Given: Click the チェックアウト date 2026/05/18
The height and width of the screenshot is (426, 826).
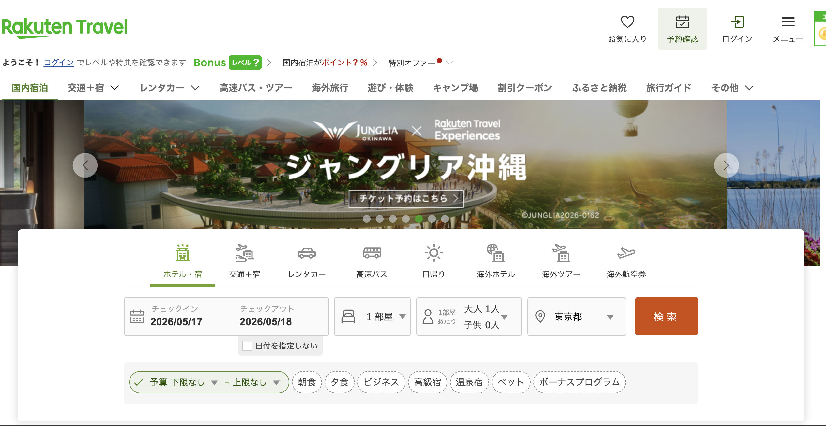Looking at the screenshot, I should [x=266, y=322].
